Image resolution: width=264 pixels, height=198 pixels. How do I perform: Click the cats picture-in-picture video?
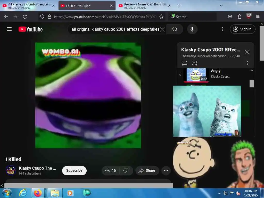tap(207, 111)
